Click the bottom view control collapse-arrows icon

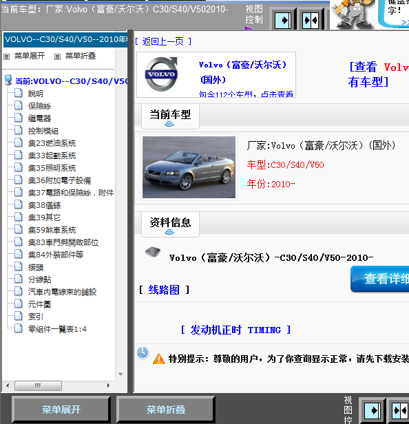[400, 410]
